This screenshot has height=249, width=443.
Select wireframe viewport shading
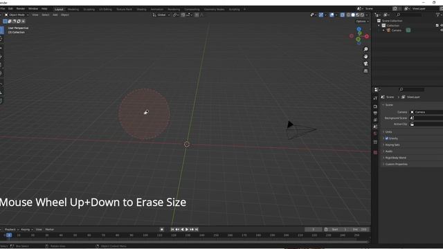click(x=348, y=15)
